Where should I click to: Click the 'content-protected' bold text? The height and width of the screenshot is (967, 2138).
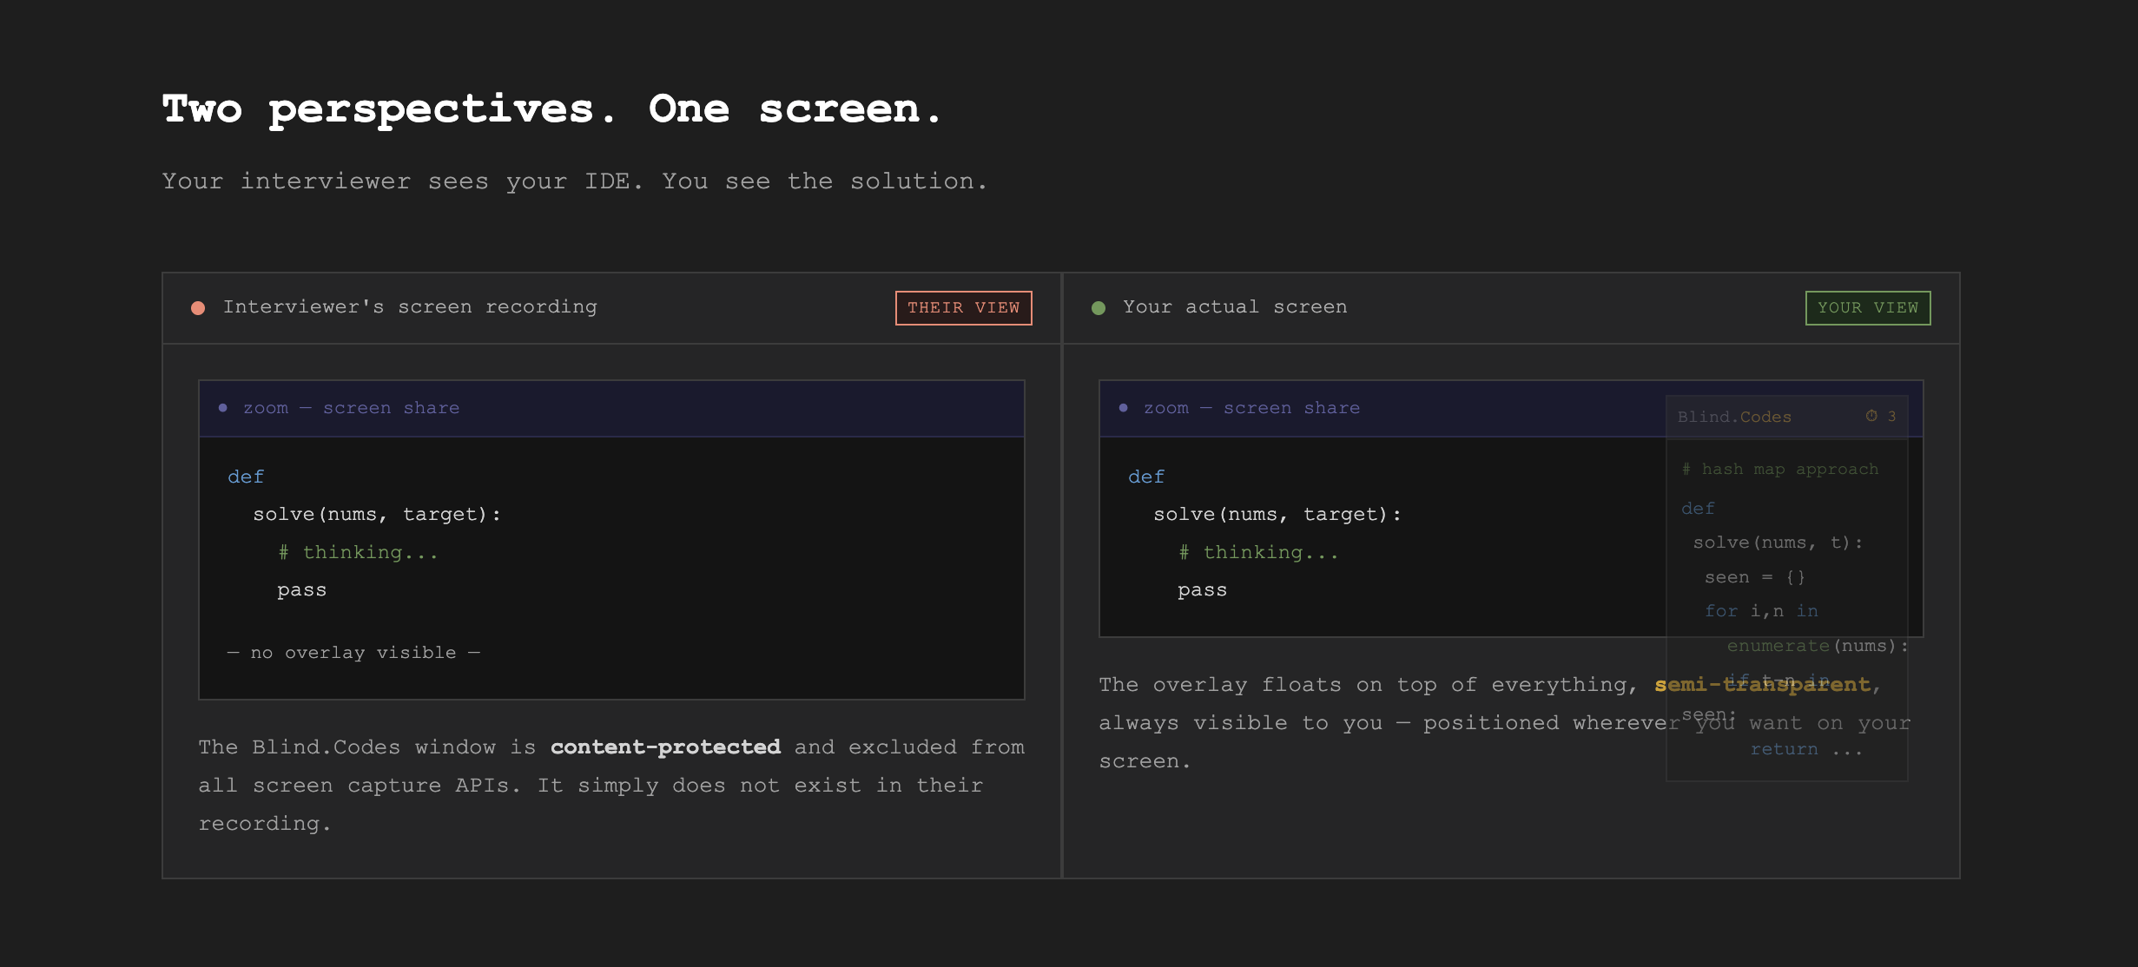pyautogui.click(x=665, y=747)
